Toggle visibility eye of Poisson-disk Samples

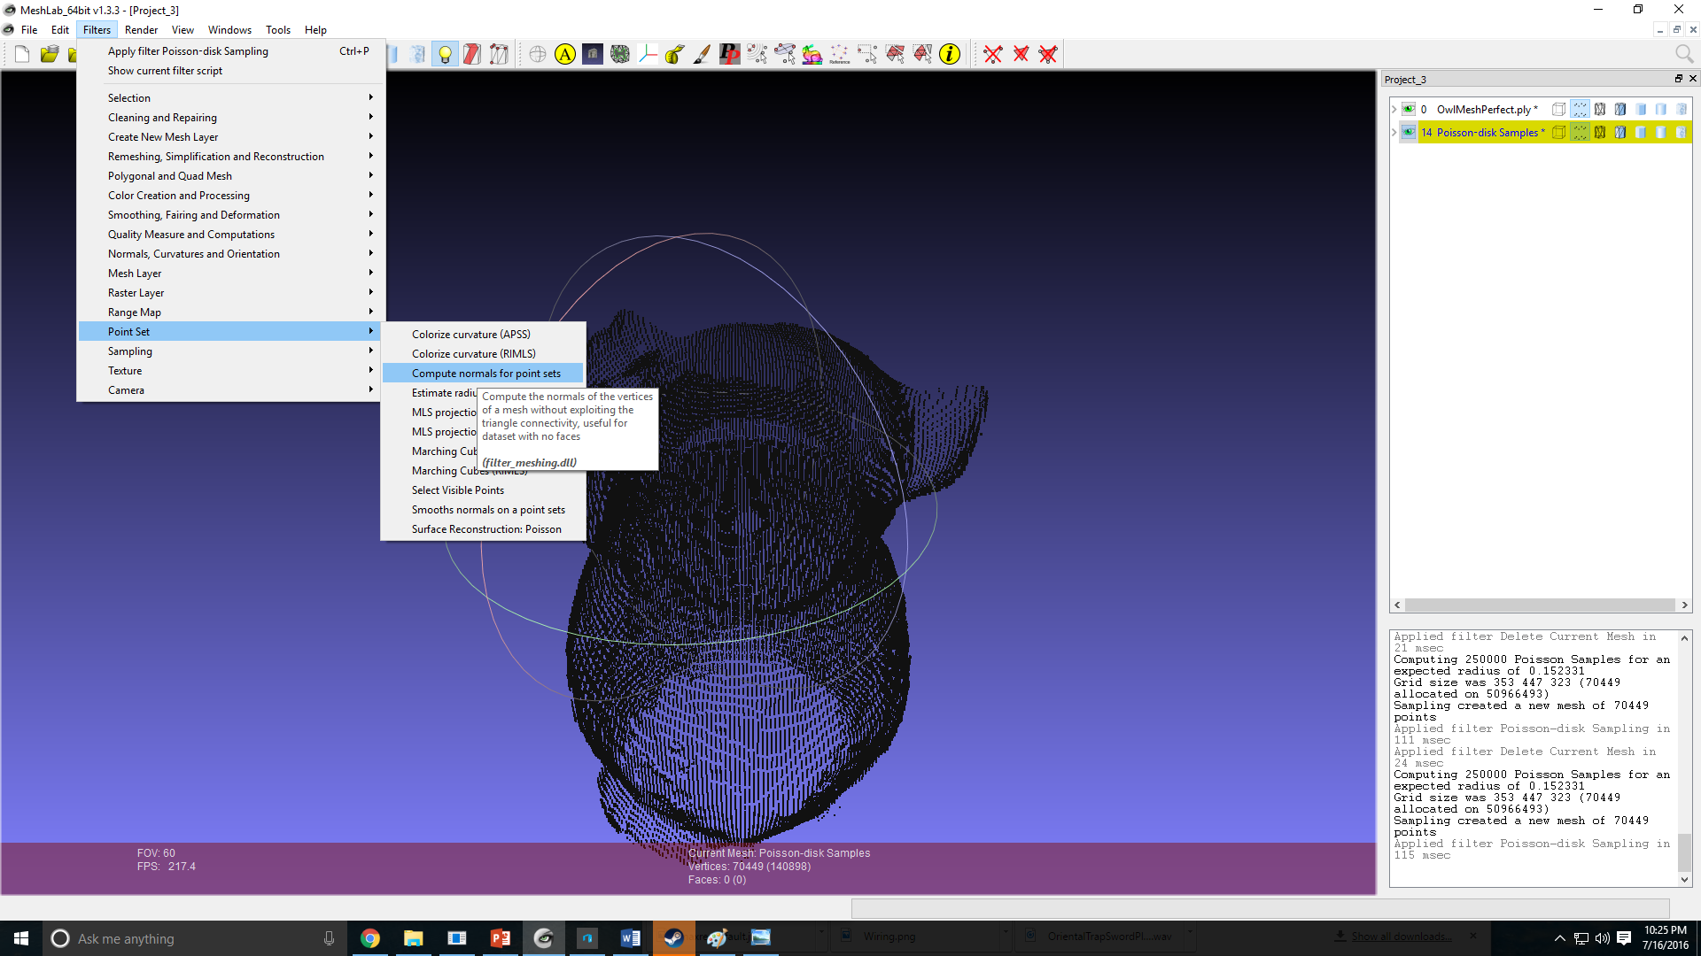click(x=1409, y=133)
